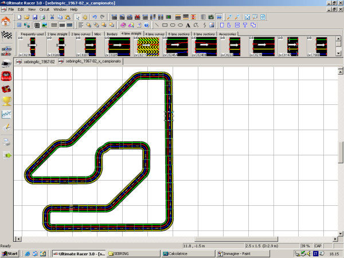Click the printer icon in left sidebar
The image size is (344, 258).
(7, 141)
